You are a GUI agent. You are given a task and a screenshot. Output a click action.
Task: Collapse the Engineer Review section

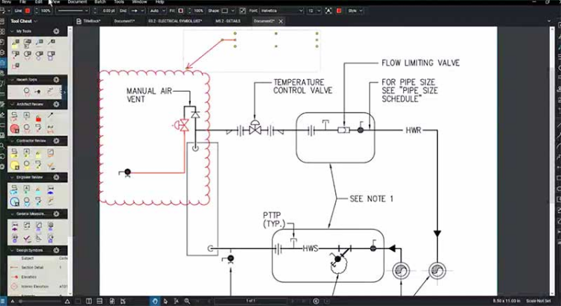point(12,178)
